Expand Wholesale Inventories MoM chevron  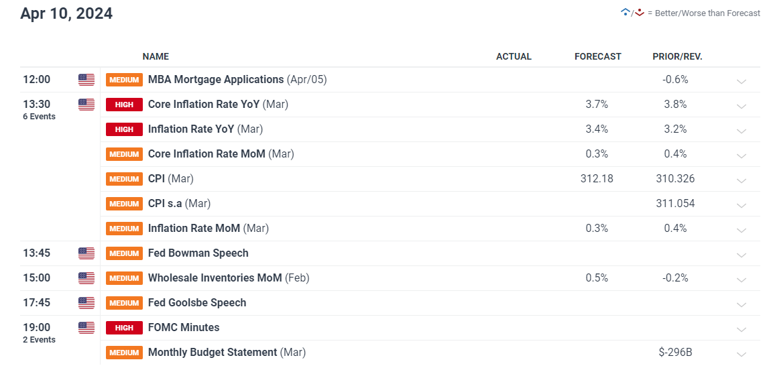click(741, 280)
